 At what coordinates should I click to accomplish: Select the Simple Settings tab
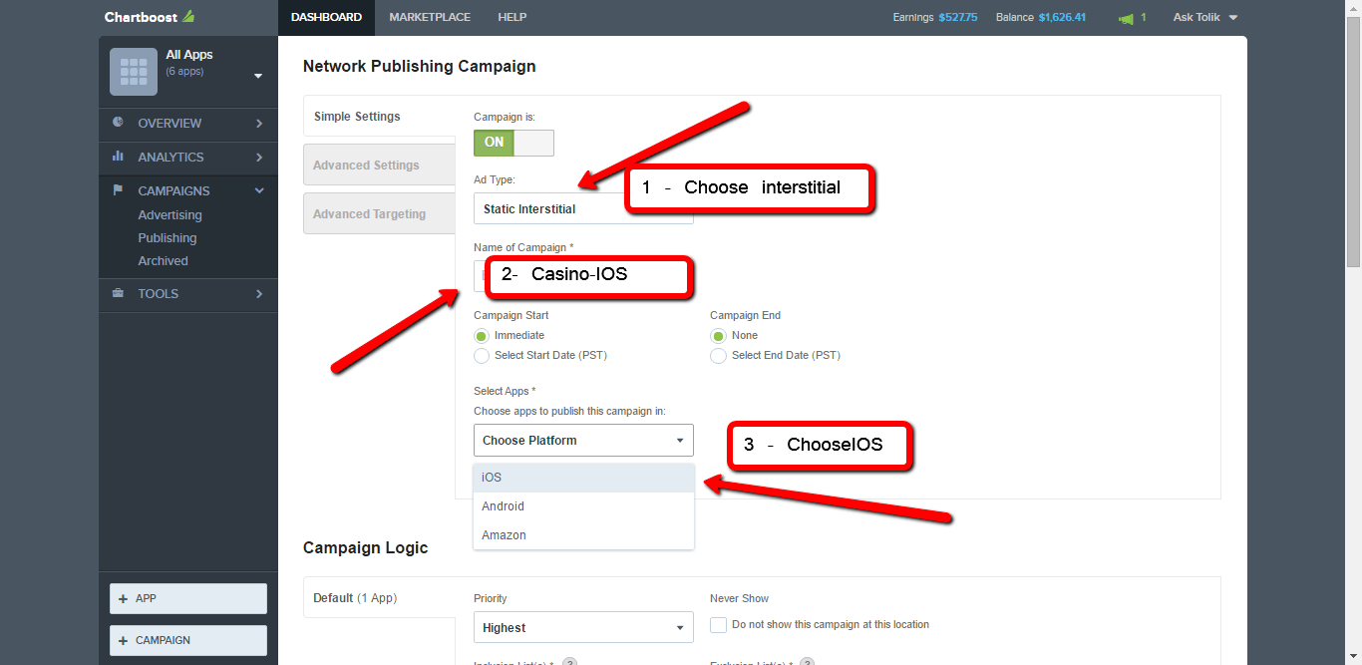(x=379, y=117)
